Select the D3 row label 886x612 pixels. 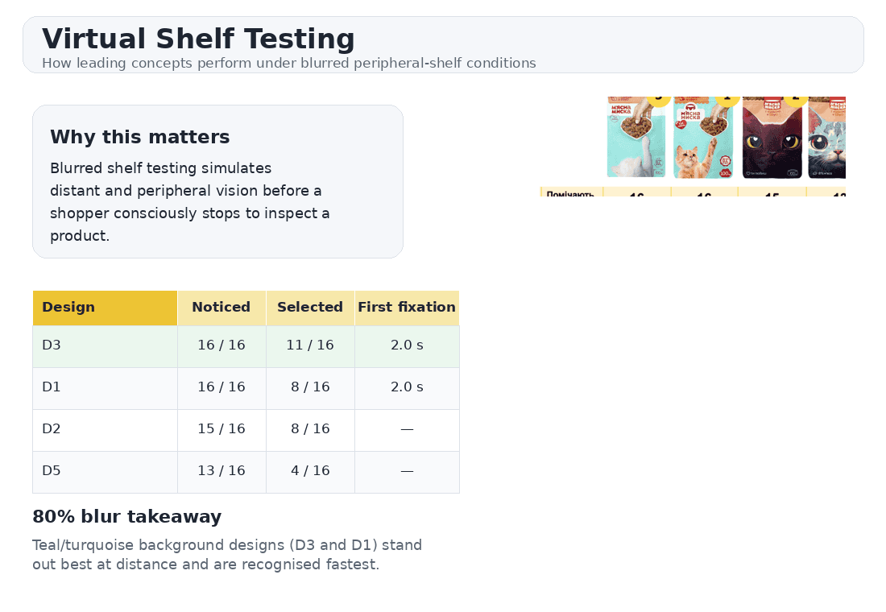point(52,345)
